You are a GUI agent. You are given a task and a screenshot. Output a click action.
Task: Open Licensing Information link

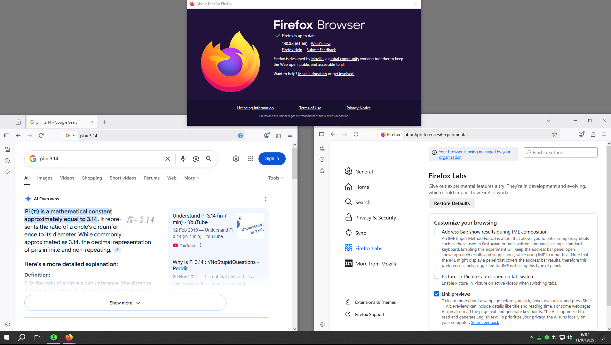(x=255, y=108)
